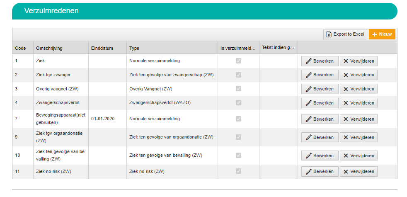The height and width of the screenshot is (197, 407).
Task: Click the Is verzuimmelding column header
Action: point(238,48)
